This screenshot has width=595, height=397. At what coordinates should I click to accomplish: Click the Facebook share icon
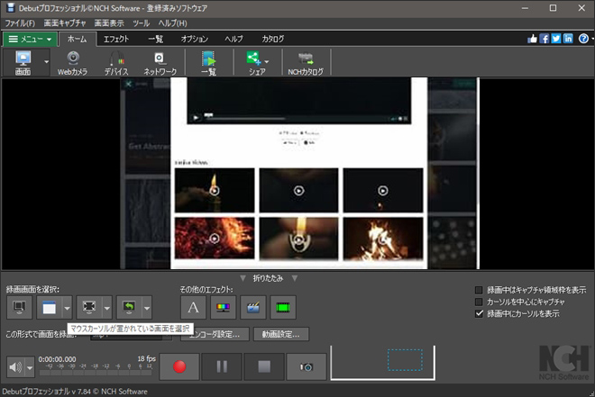pos(545,39)
